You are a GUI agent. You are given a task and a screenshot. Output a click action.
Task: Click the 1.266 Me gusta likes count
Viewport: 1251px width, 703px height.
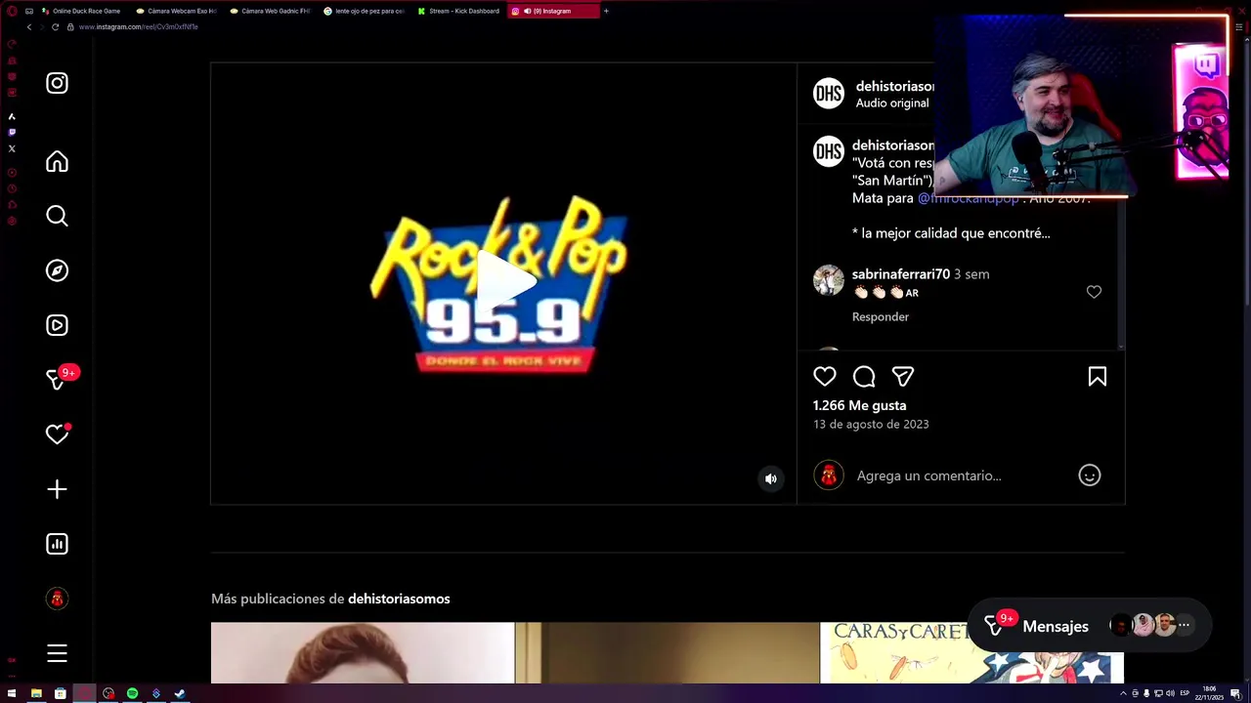[x=860, y=405]
